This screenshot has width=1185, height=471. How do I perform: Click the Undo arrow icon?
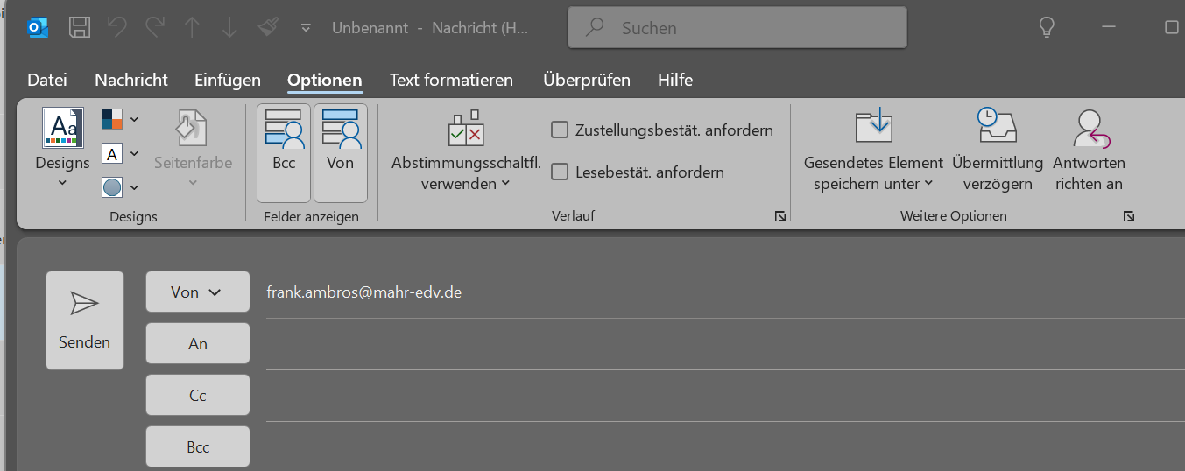tap(117, 27)
